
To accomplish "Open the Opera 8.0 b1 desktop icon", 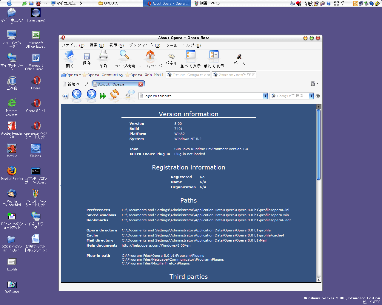I will click(x=36, y=105).
